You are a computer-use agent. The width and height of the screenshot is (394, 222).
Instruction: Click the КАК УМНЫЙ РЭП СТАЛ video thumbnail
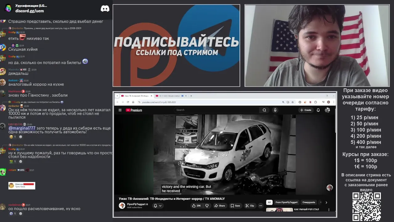[279, 210]
